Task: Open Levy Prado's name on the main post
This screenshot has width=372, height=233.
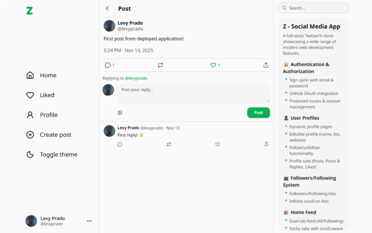Action: click(130, 23)
